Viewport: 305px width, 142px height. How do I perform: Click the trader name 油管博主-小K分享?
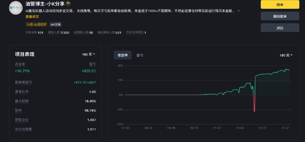click(45, 3)
